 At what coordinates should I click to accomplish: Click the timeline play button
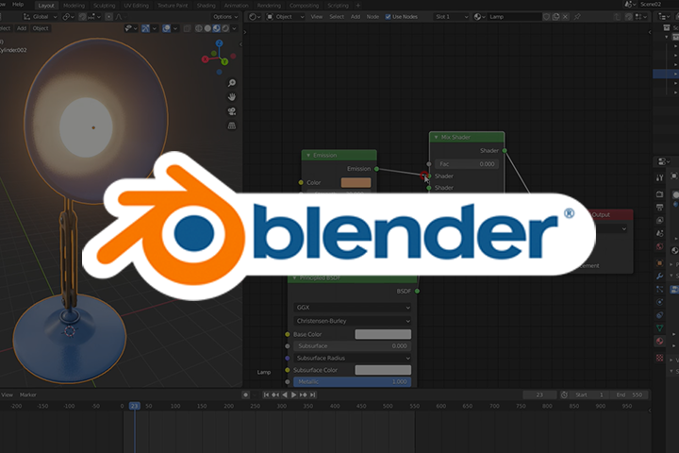(293, 394)
